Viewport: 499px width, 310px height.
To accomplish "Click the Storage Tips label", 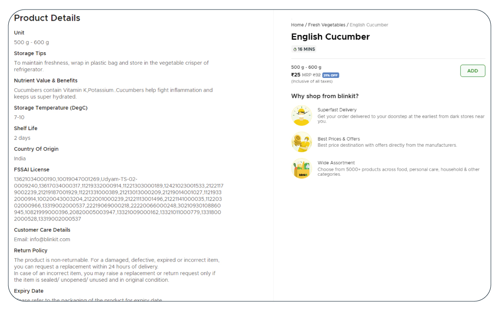I will [30, 53].
